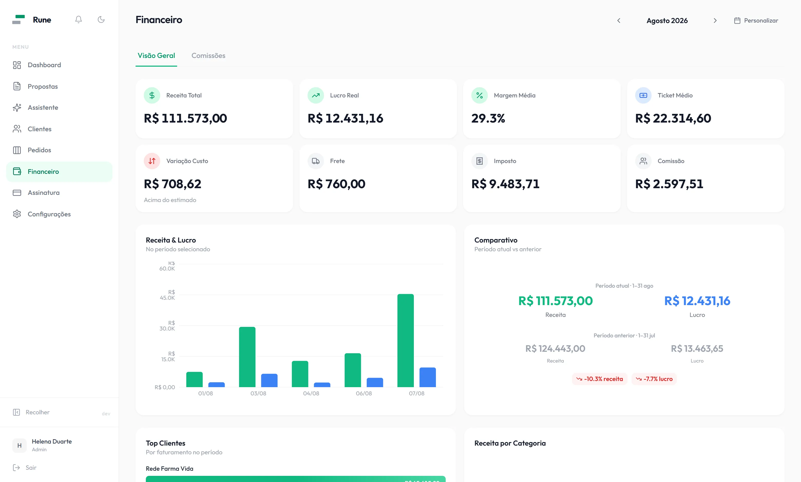
Task: Go to previous month chevron
Action: tap(619, 21)
